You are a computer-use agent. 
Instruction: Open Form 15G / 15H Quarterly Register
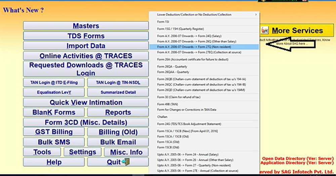coord(180,29)
